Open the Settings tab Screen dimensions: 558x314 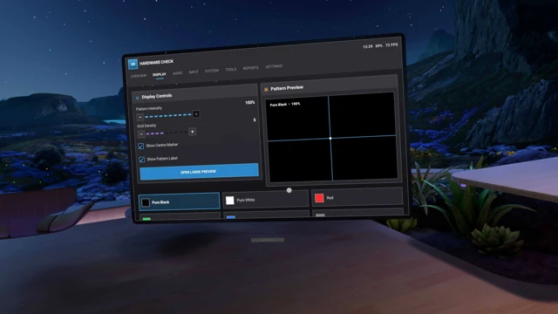pyautogui.click(x=274, y=66)
